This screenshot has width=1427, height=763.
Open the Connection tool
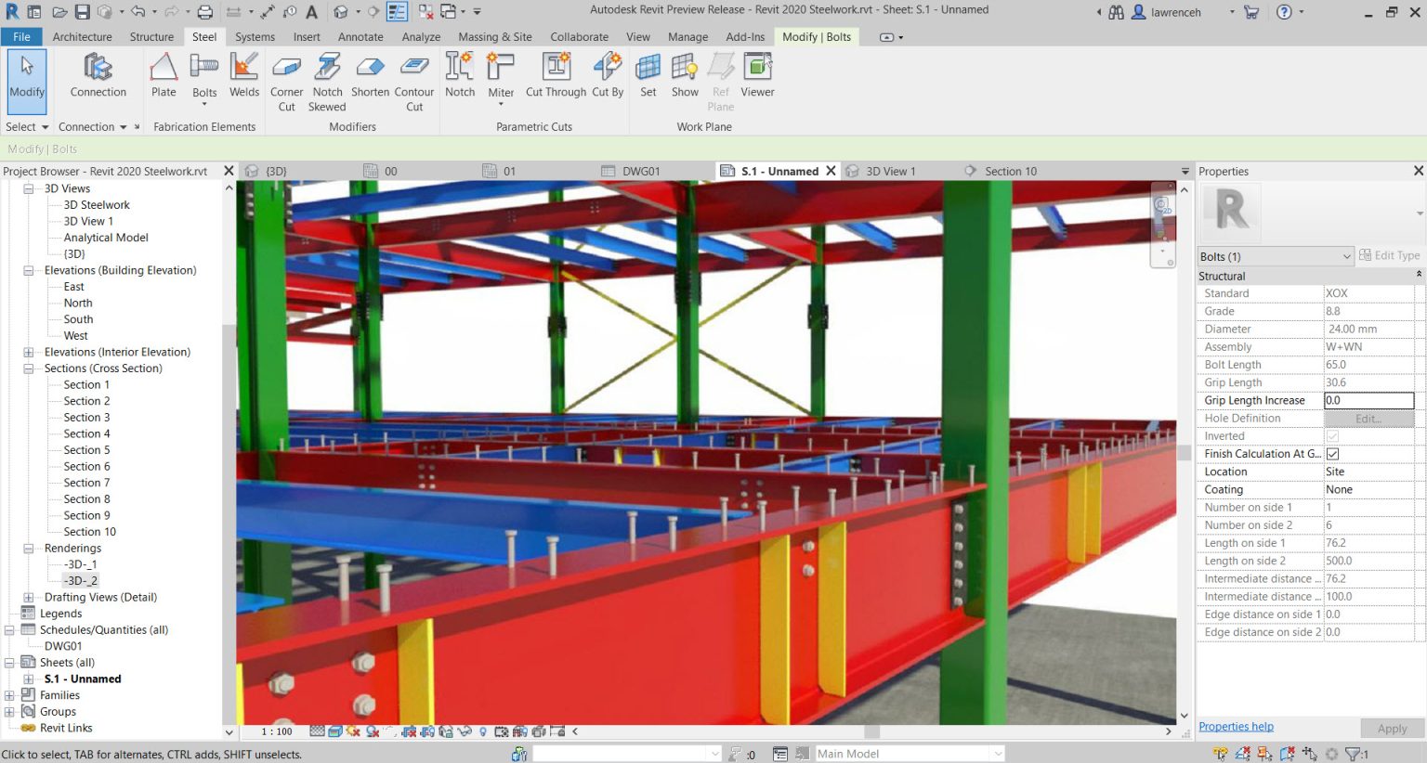tap(98, 75)
